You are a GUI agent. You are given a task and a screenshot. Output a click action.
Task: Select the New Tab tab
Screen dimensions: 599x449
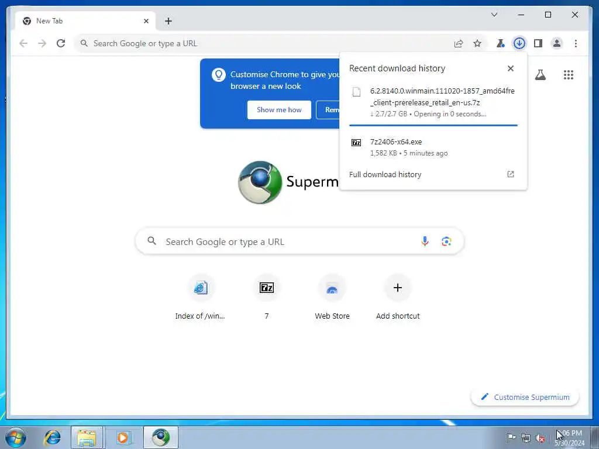click(x=85, y=21)
